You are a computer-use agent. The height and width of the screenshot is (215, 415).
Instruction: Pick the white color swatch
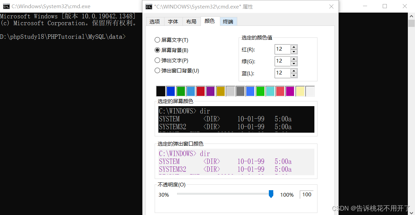coord(310,91)
